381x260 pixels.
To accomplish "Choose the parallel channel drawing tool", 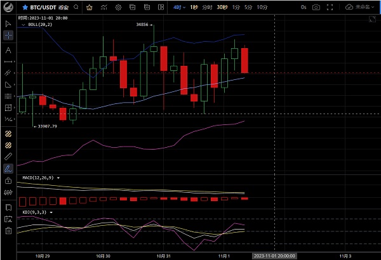I will coord(8,95).
